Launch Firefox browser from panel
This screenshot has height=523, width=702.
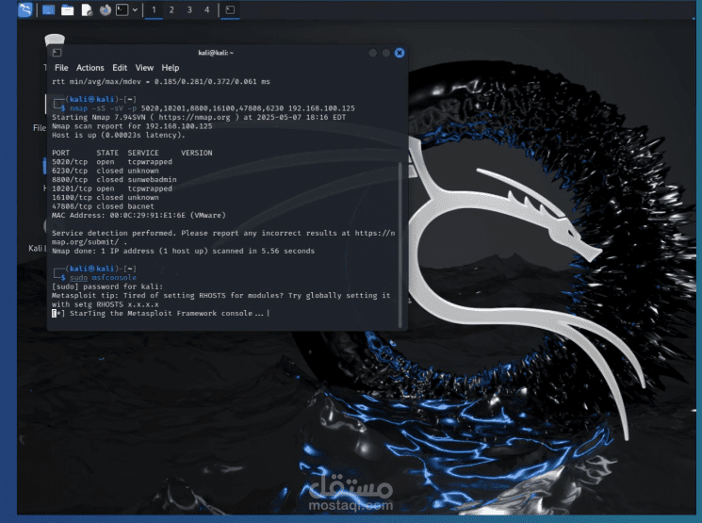106,9
